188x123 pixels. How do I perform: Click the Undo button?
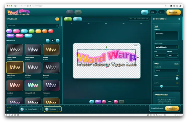coord(70,12)
